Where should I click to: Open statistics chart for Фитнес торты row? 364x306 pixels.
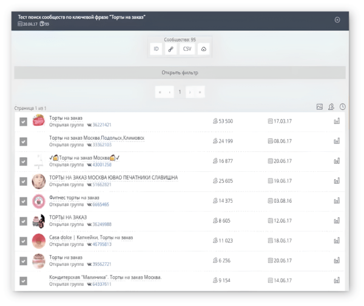337,201
